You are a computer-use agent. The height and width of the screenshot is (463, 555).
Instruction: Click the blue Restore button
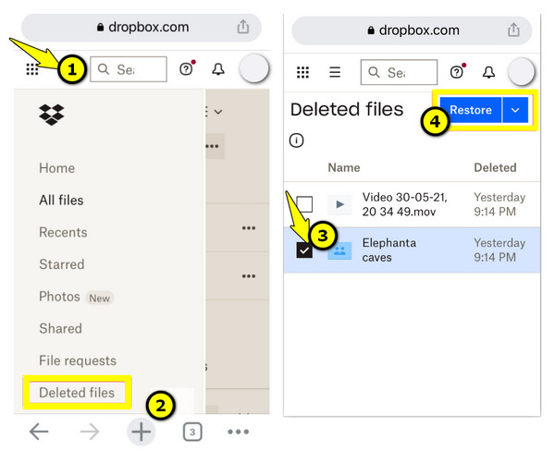[x=470, y=110]
